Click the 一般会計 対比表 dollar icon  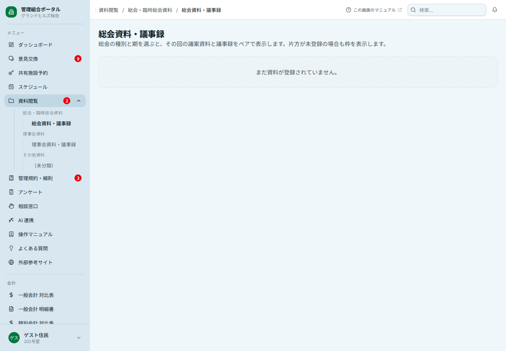point(11,295)
